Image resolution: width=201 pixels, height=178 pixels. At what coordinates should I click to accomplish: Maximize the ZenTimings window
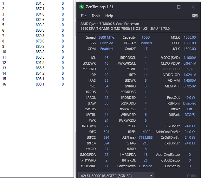pyautogui.click(x=179, y=7)
